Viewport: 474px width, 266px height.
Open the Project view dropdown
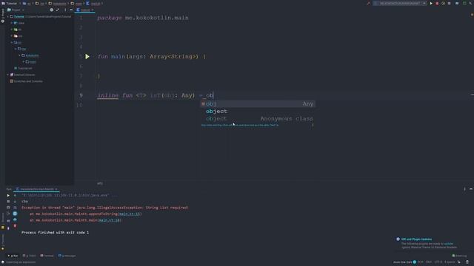[x=16, y=10]
